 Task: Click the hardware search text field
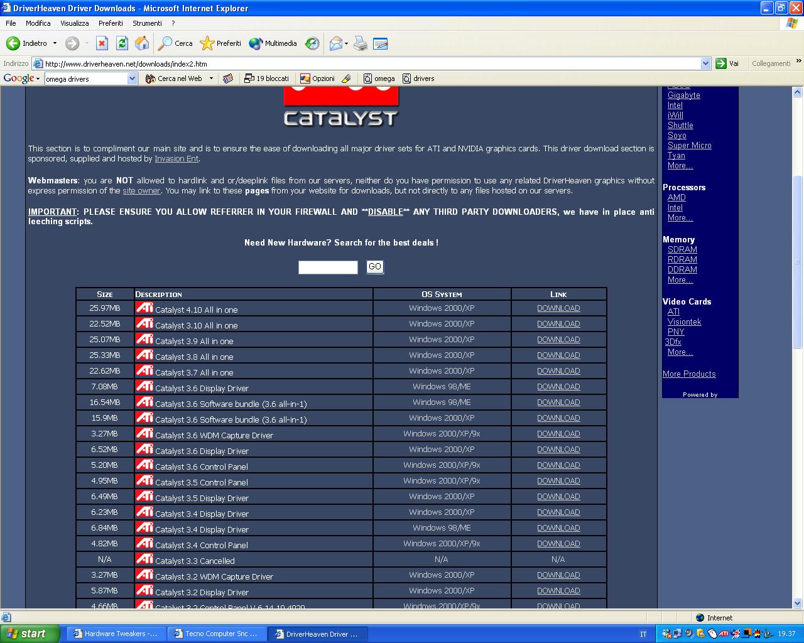coord(328,267)
